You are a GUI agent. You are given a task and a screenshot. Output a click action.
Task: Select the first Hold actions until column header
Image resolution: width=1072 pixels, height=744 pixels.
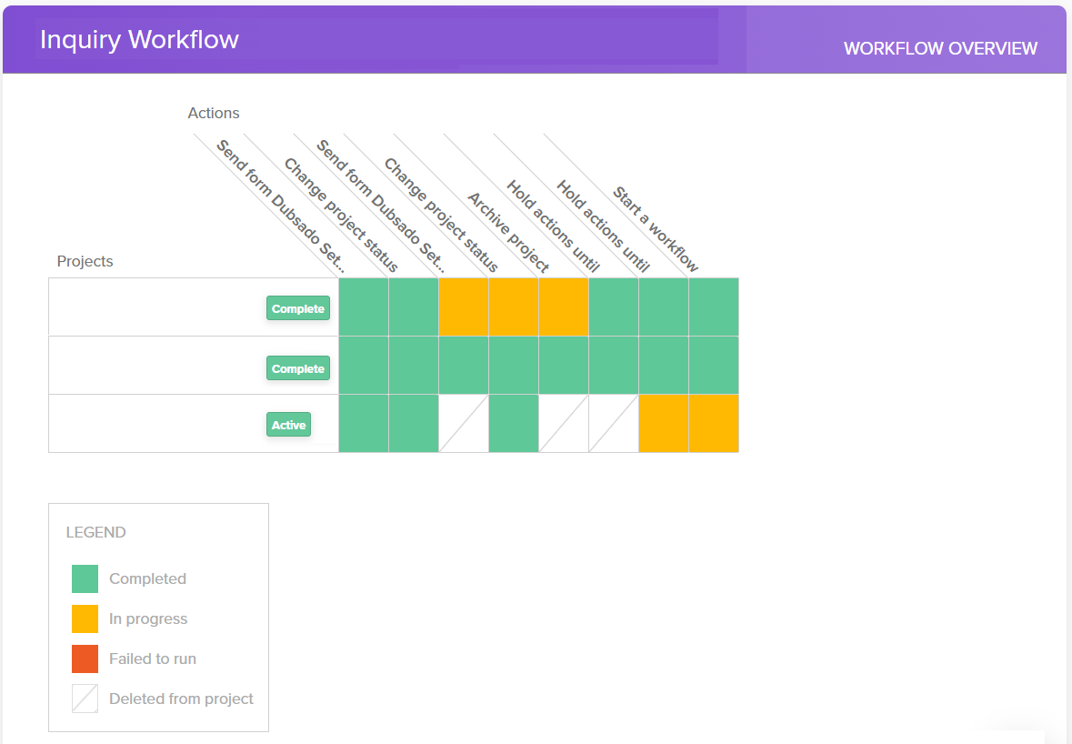(553, 226)
